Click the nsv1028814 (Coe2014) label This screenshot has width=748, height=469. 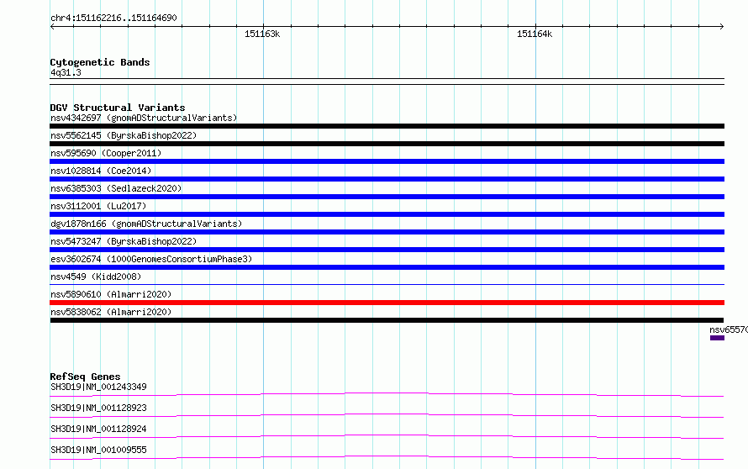click(101, 171)
